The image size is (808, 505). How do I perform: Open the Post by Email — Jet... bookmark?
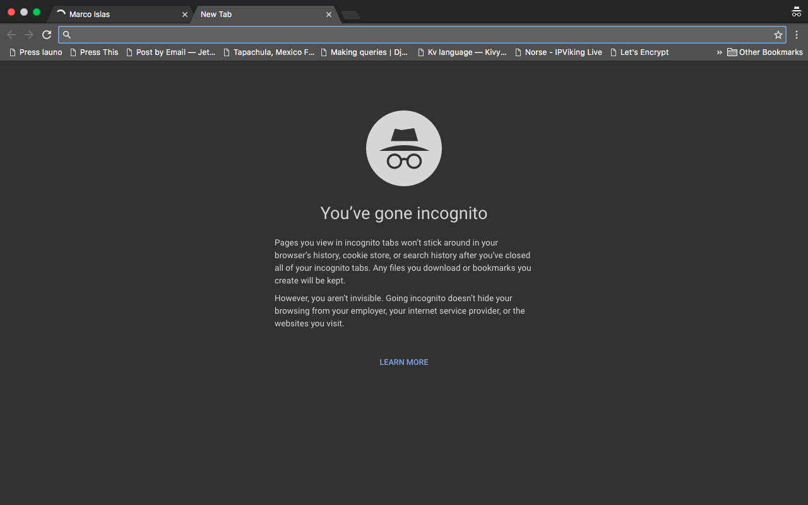click(170, 52)
